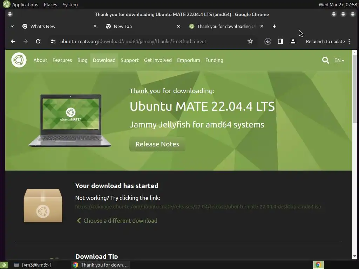This screenshot has height=269, width=359.
Task: Click the scrollbar down arrow
Action: tap(355, 256)
